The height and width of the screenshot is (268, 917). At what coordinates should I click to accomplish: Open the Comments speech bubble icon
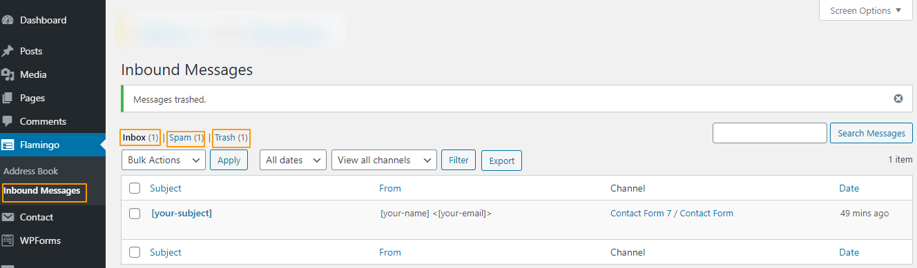(x=8, y=121)
